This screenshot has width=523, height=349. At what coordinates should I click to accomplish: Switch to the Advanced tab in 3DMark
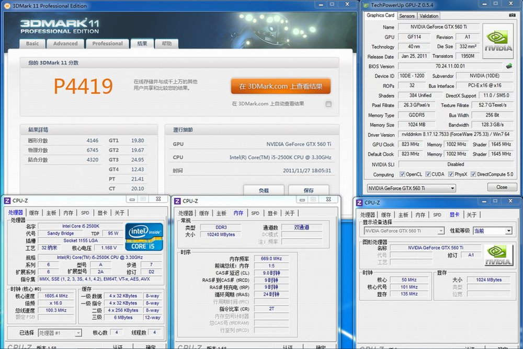[x=65, y=44]
